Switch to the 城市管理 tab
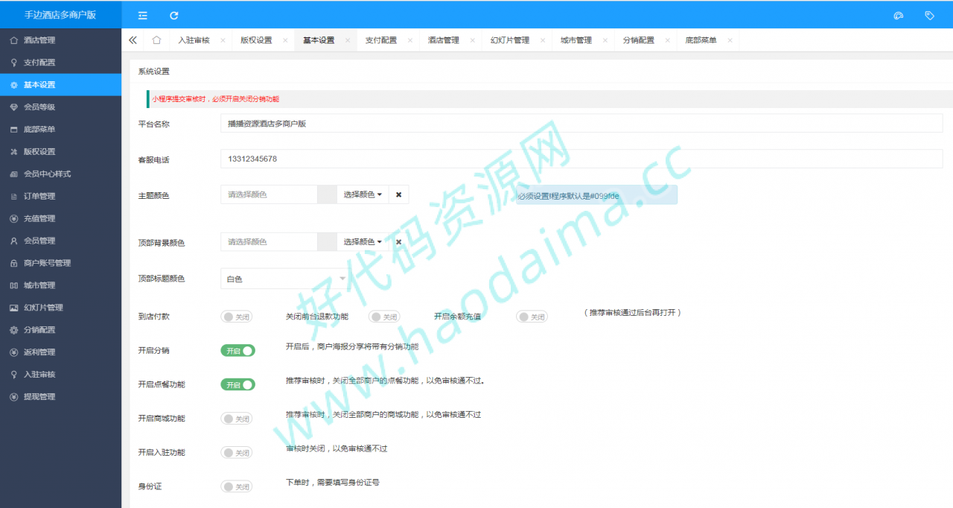 [x=576, y=40]
